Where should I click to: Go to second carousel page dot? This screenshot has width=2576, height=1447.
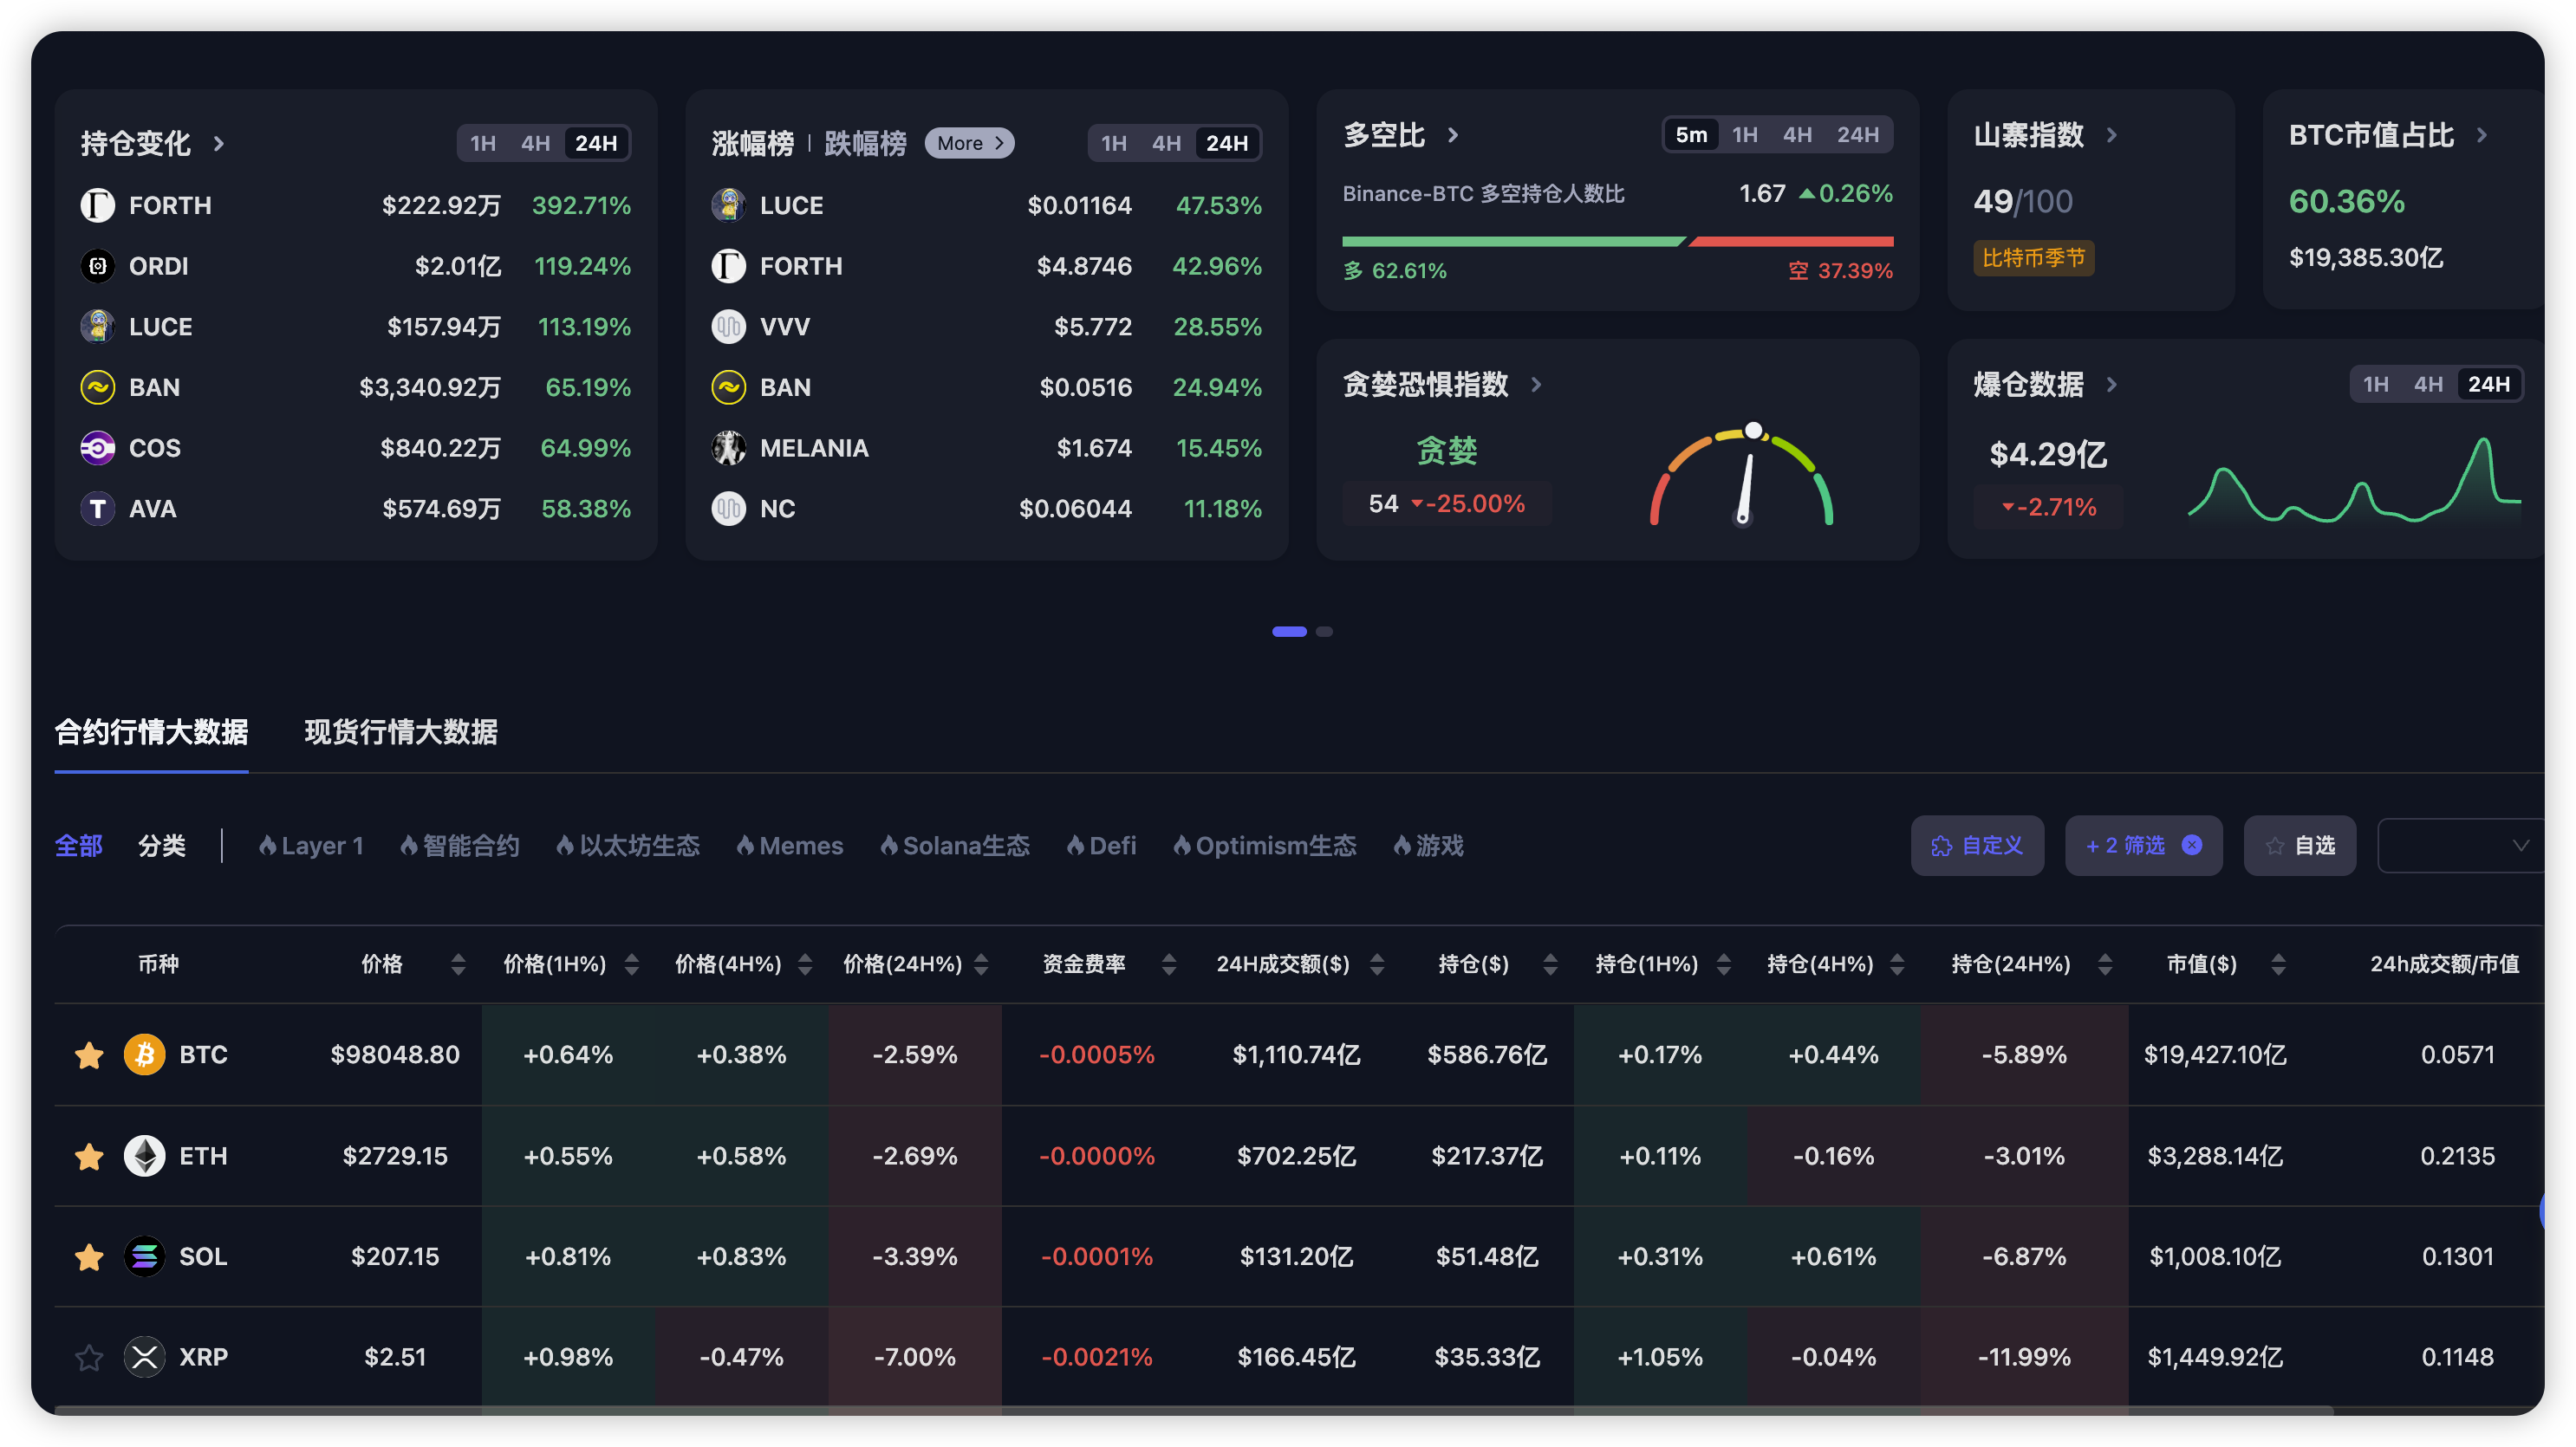click(x=1324, y=631)
